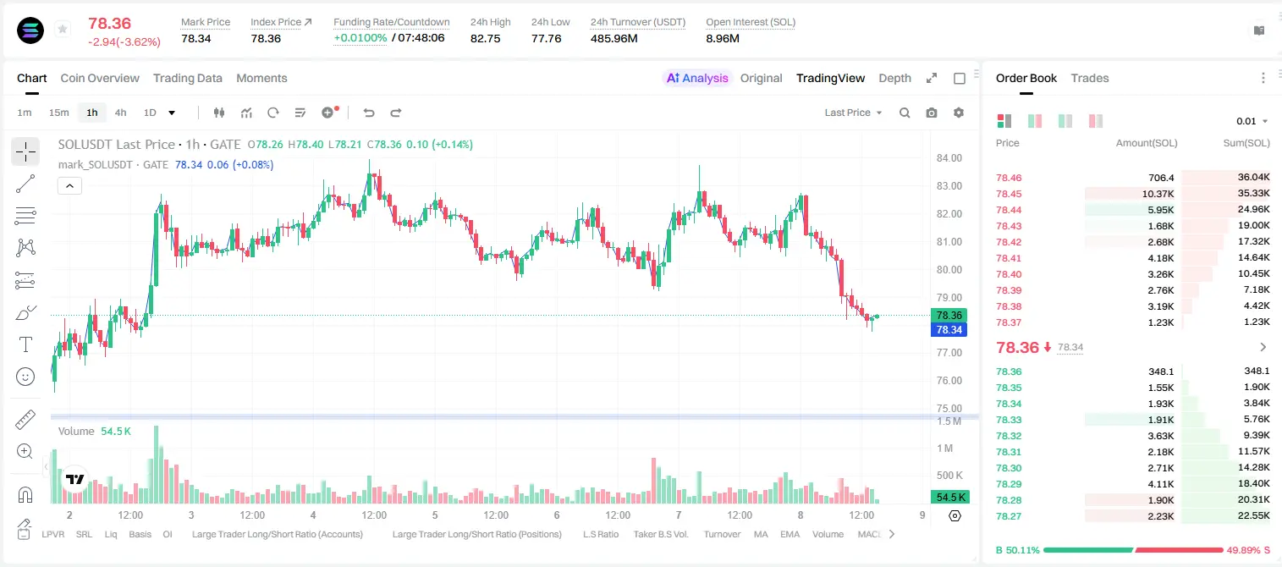1282x567 pixels.
Task: Take a chart snapshot with camera icon
Action: 932,113
